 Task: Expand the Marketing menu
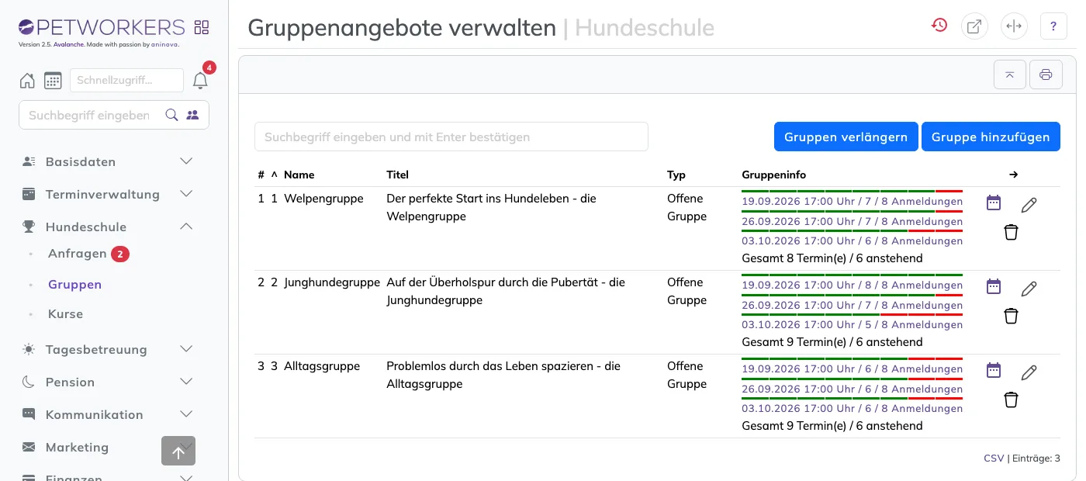click(x=109, y=447)
